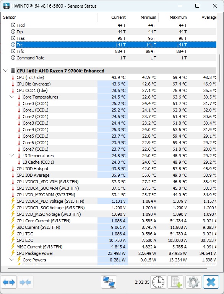
Task: Click the clock icon beside Command Rate
Action: (x=13, y=57)
